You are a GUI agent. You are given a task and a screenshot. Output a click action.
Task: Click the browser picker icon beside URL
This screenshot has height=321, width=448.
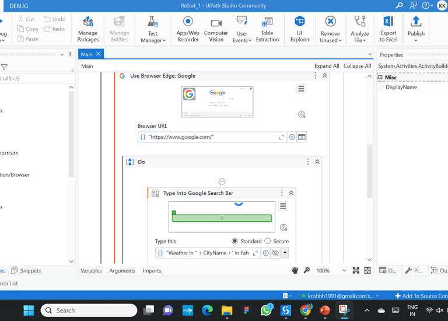coord(302,137)
